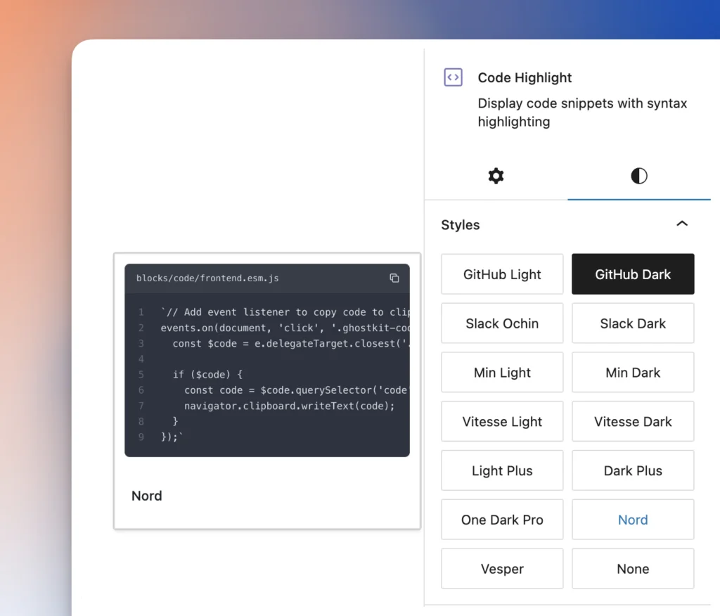Select the Vesper style
720x616 pixels.
tap(502, 569)
